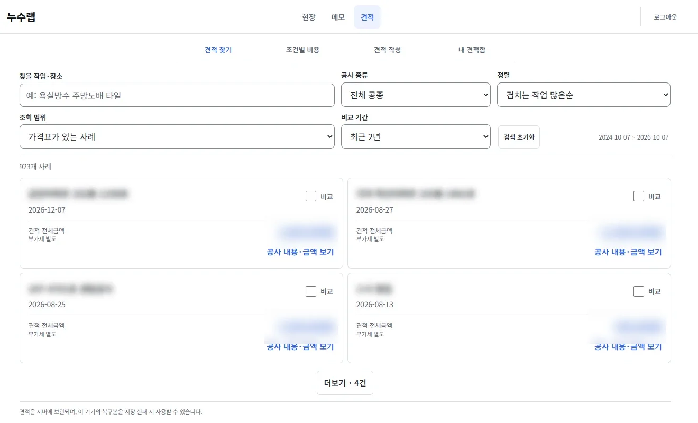
Task: Select the 견적 top menu item
Action: 367,17
